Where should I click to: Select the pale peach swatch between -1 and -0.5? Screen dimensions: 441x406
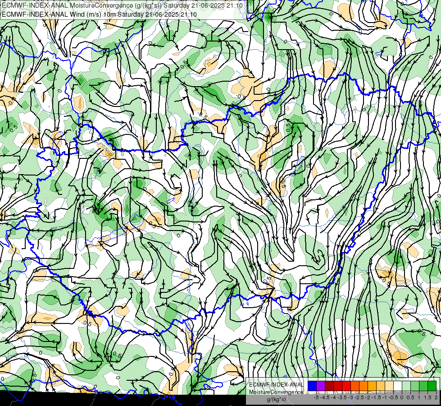[x=389, y=386]
